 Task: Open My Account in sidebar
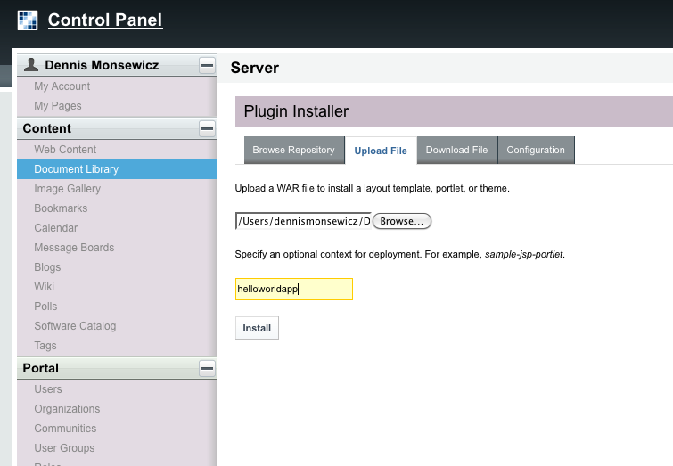[x=62, y=86]
